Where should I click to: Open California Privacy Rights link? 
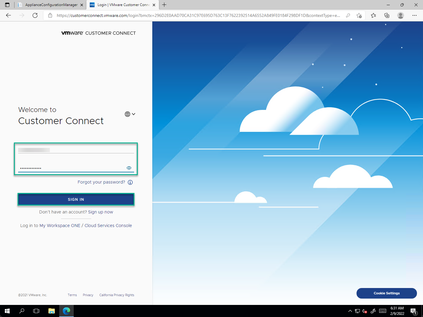[x=117, y=295]
